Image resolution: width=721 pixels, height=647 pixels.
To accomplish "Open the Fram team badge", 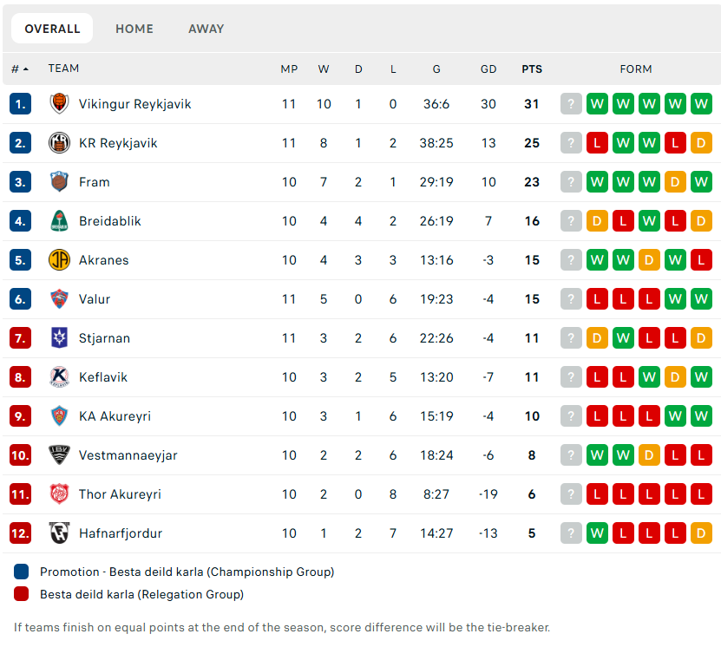I will click(59, 182).
